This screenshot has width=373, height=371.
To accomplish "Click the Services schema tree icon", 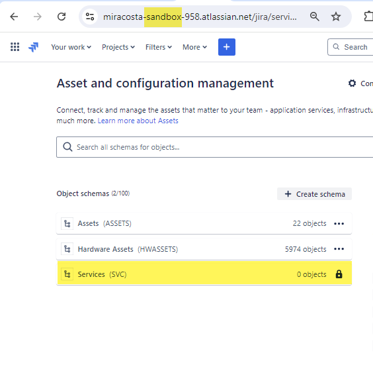I will pyautogui.click(x=67, y=274).
